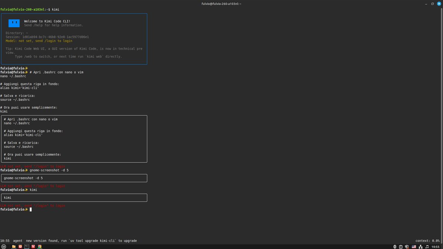This screenshot has height=249, width=443.
Task: Click '# Ora puoi usare semplicemente:' in bordered box
Action: (x=32, y=155)
